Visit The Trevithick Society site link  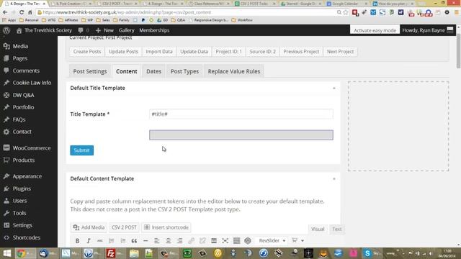[x=44, y=30]
